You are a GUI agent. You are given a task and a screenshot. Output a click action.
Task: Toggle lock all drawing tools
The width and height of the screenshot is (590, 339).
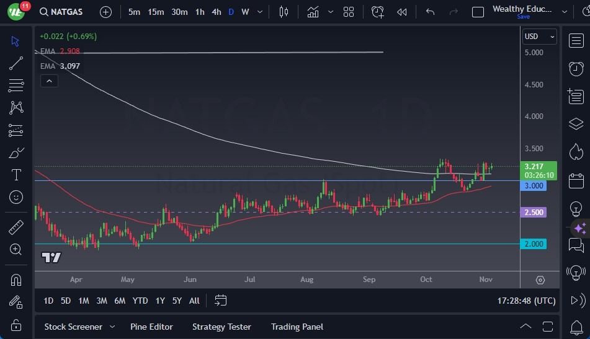pos(16,325)
